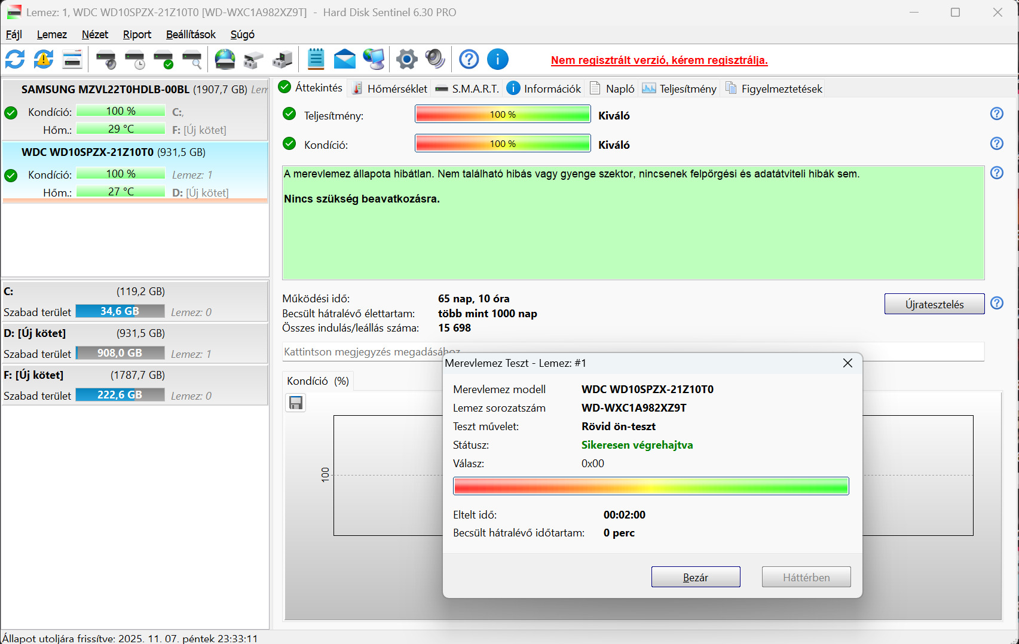Click the globe and monitor toolbar icon

(x=374, y=59)
